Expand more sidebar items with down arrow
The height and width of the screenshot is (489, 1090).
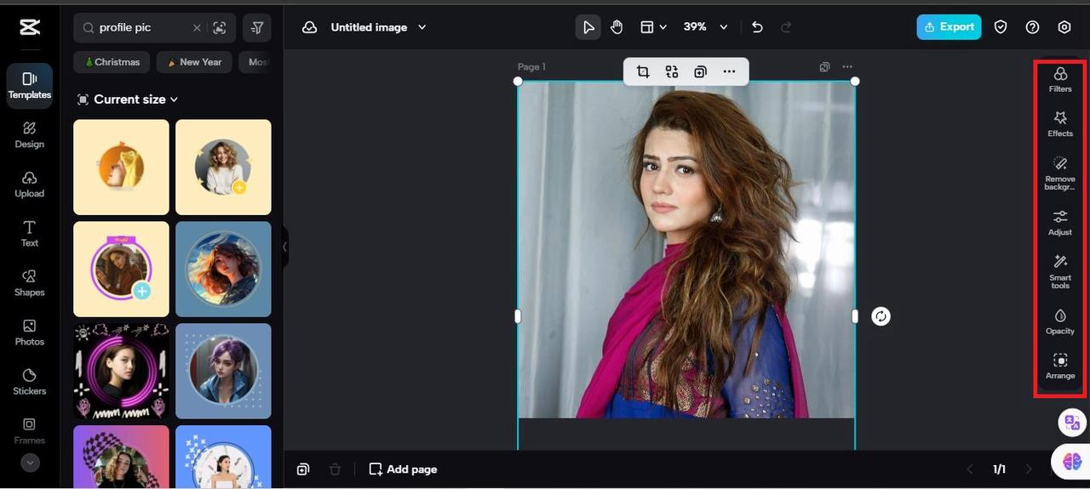coord(30,463)
